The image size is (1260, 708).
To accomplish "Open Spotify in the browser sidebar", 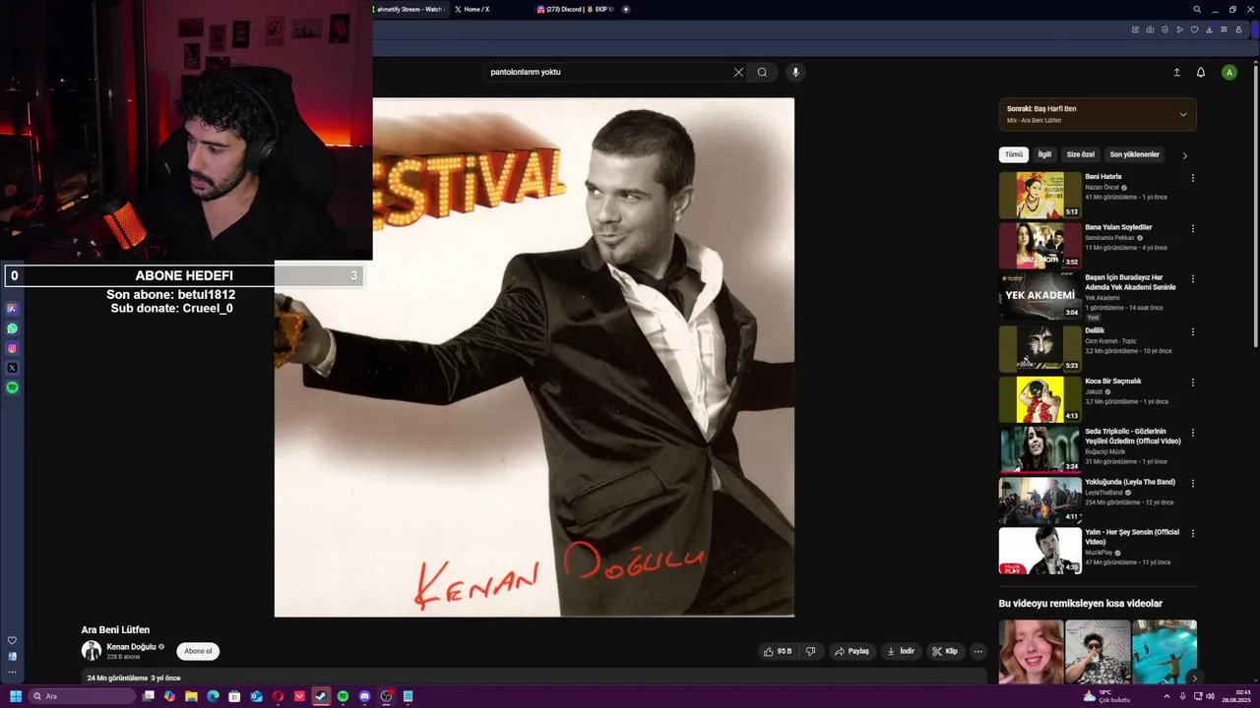I will (12, 387).
